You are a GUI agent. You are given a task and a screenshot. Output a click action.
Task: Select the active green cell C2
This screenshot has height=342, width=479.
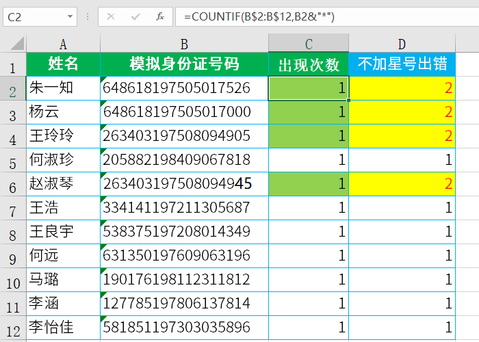[309, 88]
